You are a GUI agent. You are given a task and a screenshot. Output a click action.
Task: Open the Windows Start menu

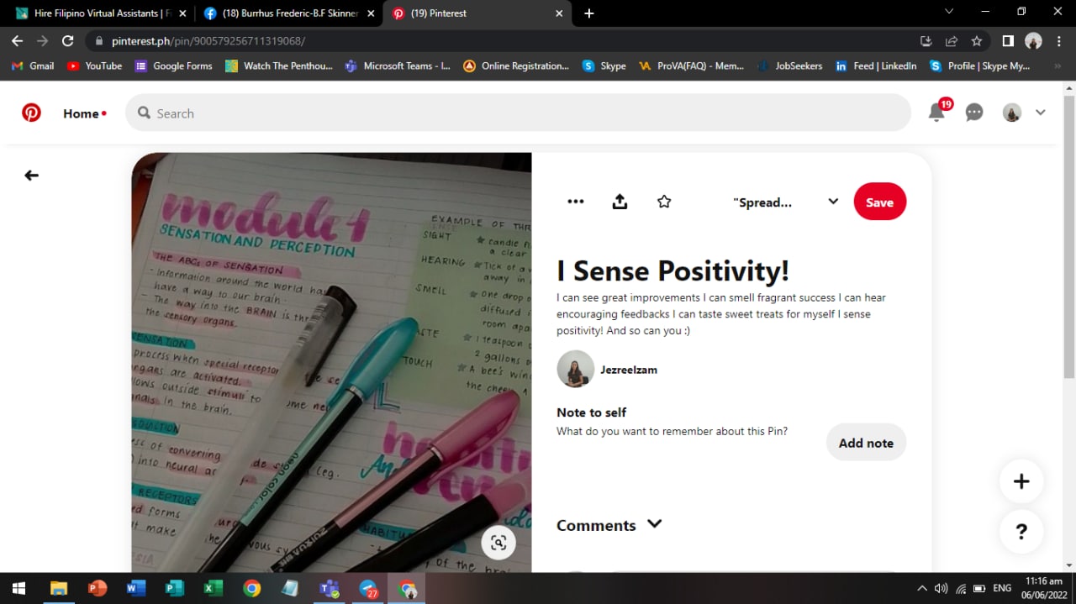coord(18,589)
